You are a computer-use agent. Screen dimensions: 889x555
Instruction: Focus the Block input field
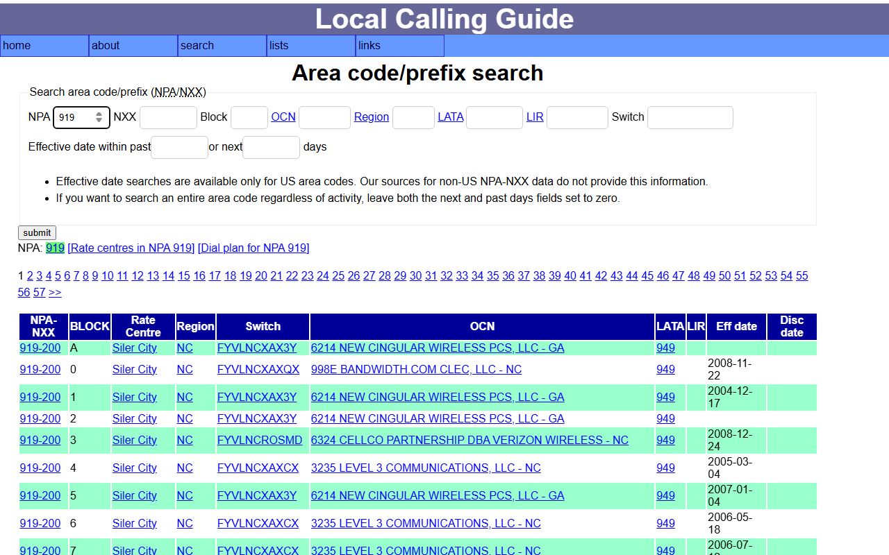[249, 117]
